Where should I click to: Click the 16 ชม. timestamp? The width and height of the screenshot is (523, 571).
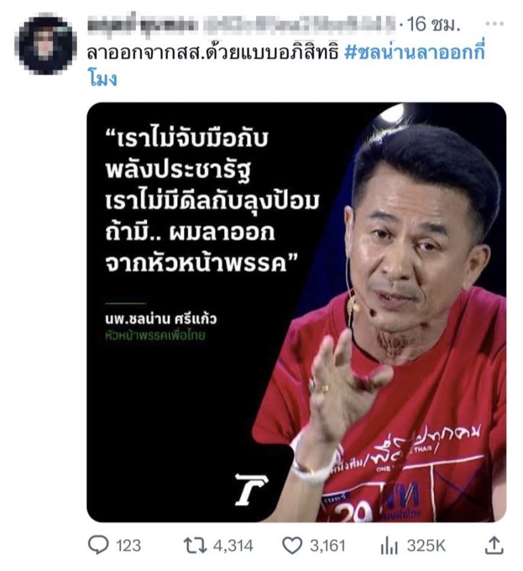(433, 24)
